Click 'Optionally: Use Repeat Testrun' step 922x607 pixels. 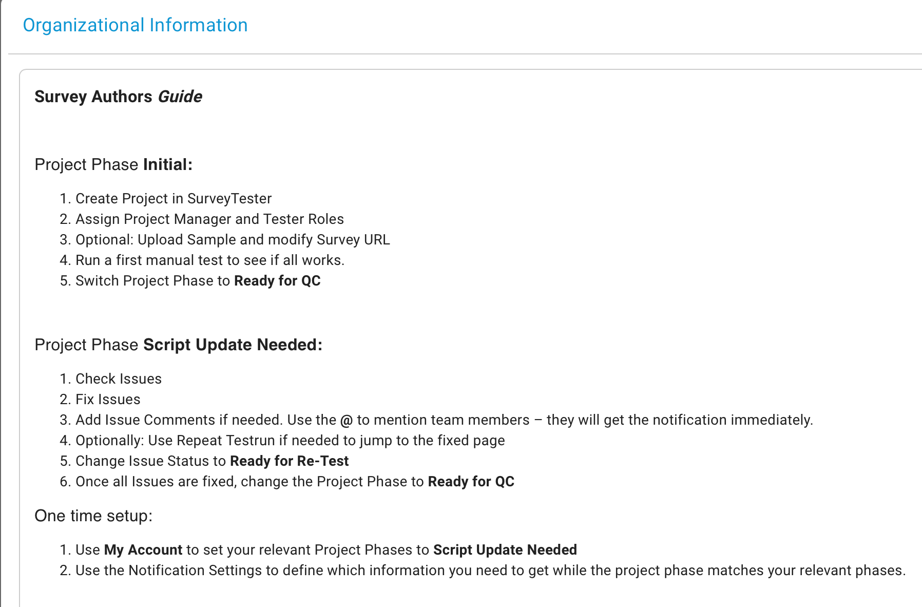tap(290, 441)
